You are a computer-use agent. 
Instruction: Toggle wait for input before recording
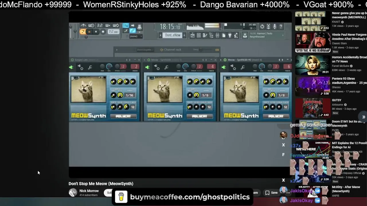91,26
